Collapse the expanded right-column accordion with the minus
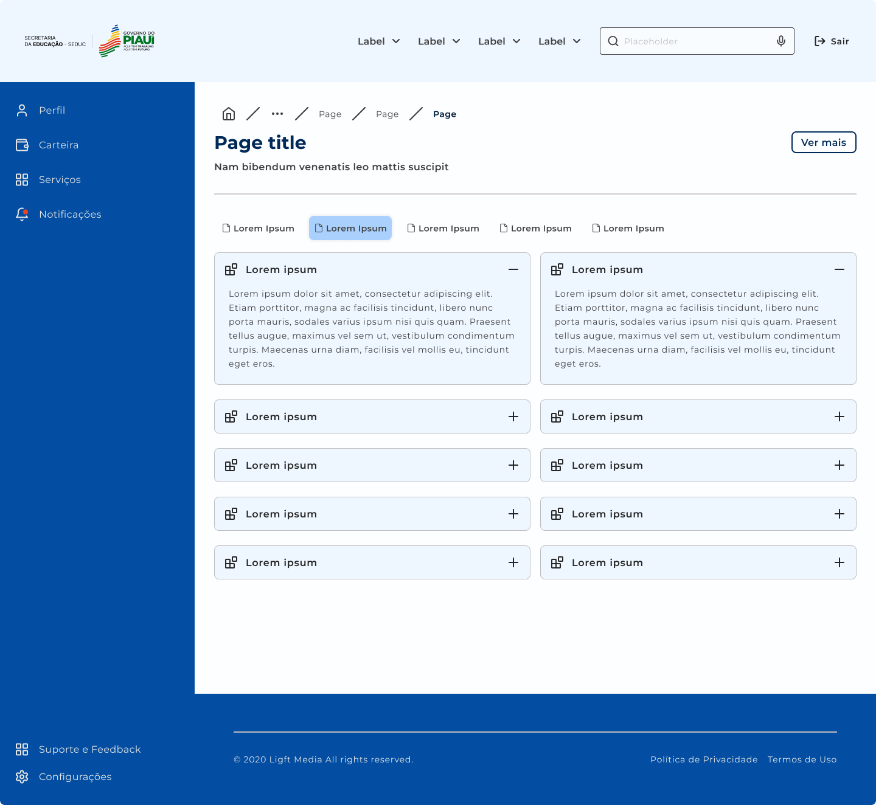This screenshot has width=876, height=805. coord(839,269)
